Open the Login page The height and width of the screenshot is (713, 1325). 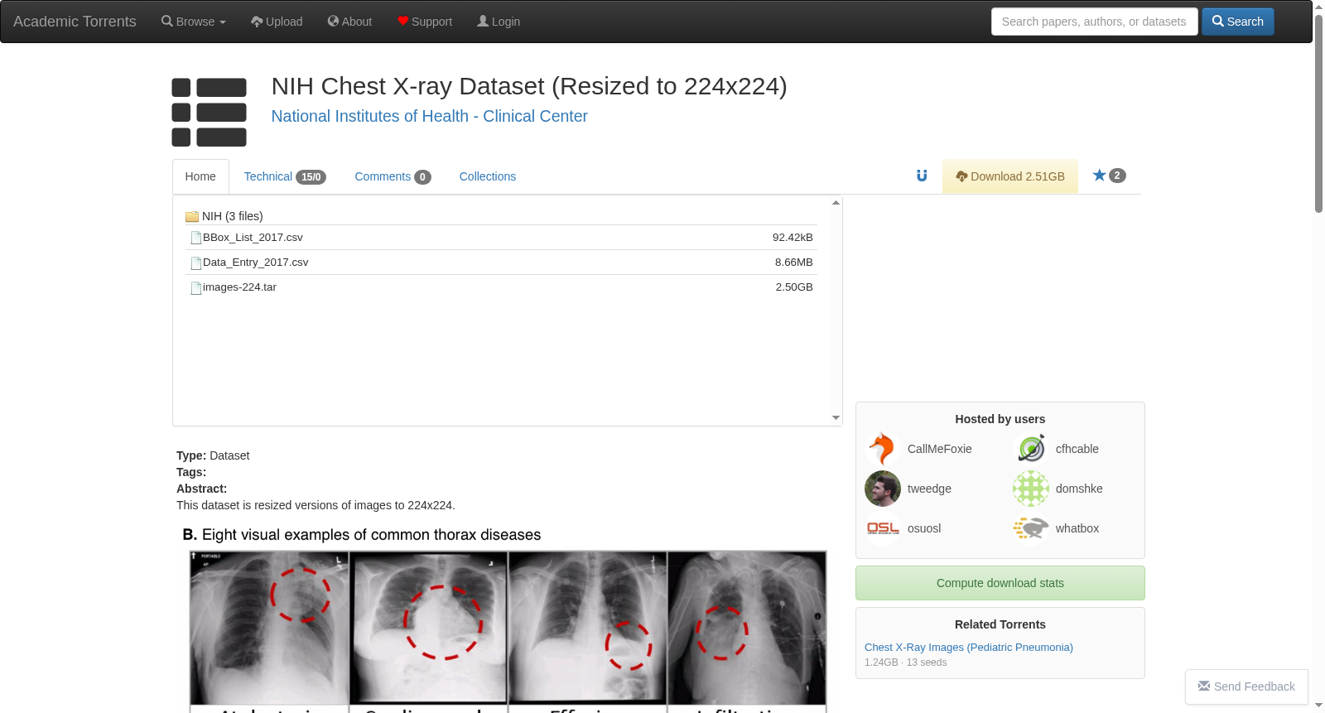[499, 22]
